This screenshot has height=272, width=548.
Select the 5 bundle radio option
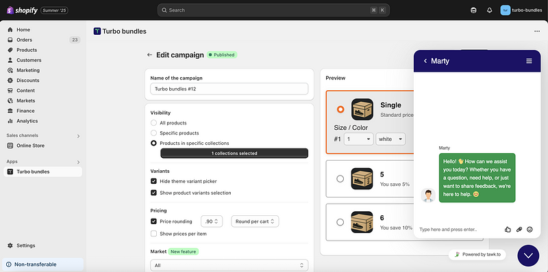340,178
